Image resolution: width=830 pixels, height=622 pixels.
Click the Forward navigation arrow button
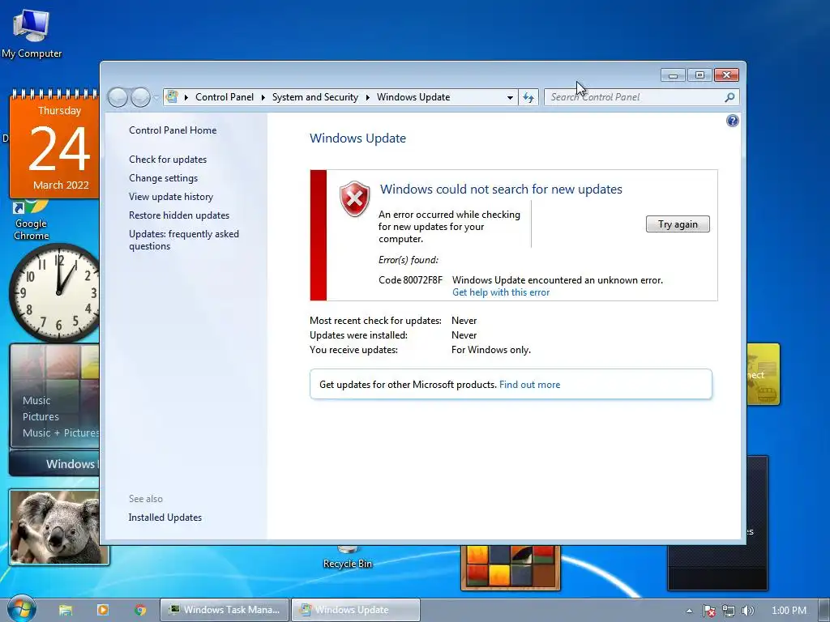140,97
